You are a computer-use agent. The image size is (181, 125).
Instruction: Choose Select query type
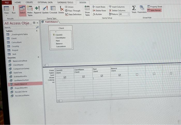coord(22,11)
